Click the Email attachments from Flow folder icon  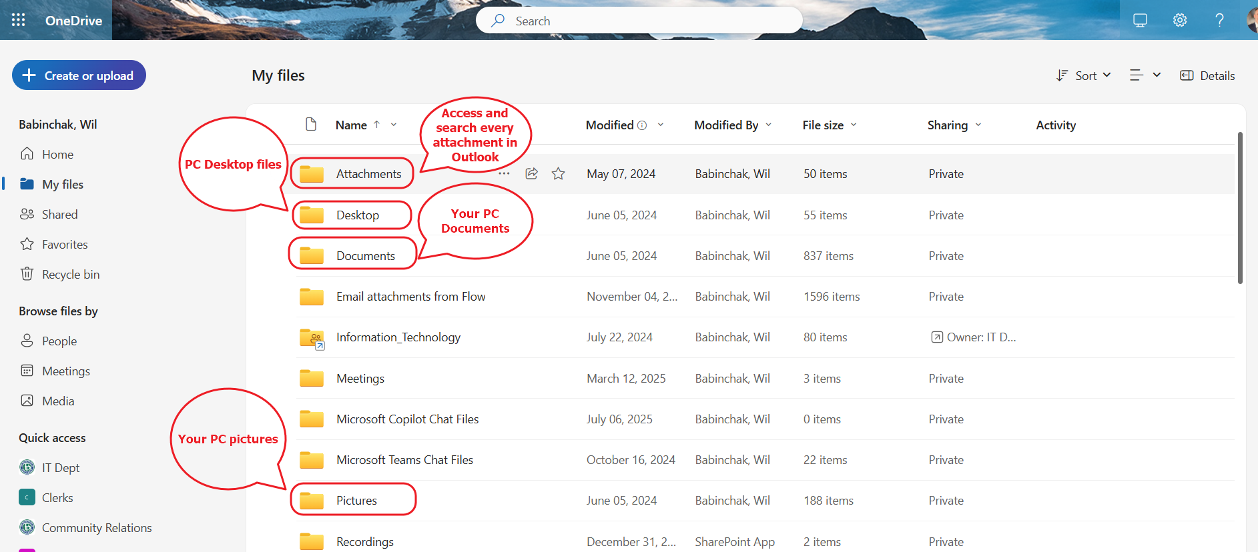[312, 296]
